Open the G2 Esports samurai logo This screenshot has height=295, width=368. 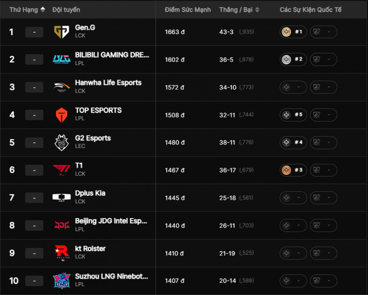[62, 142]
